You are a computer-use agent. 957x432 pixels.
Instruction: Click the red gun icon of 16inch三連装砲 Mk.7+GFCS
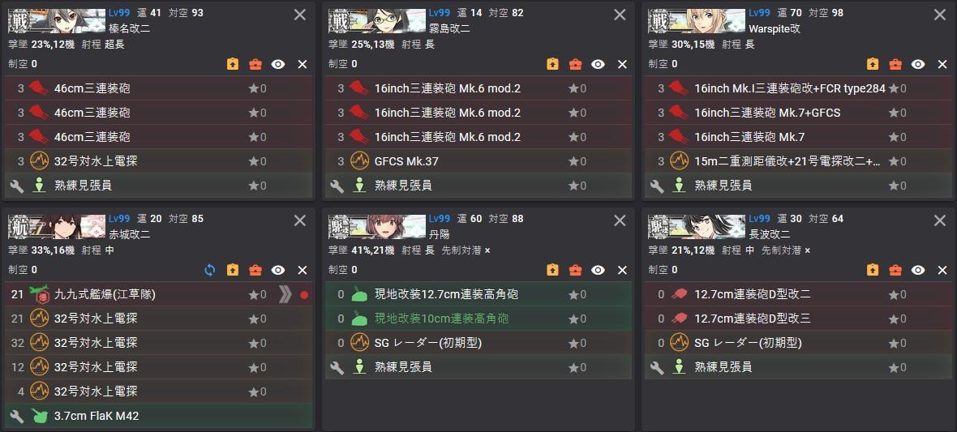pyautogui.click(x=679, y=113)
